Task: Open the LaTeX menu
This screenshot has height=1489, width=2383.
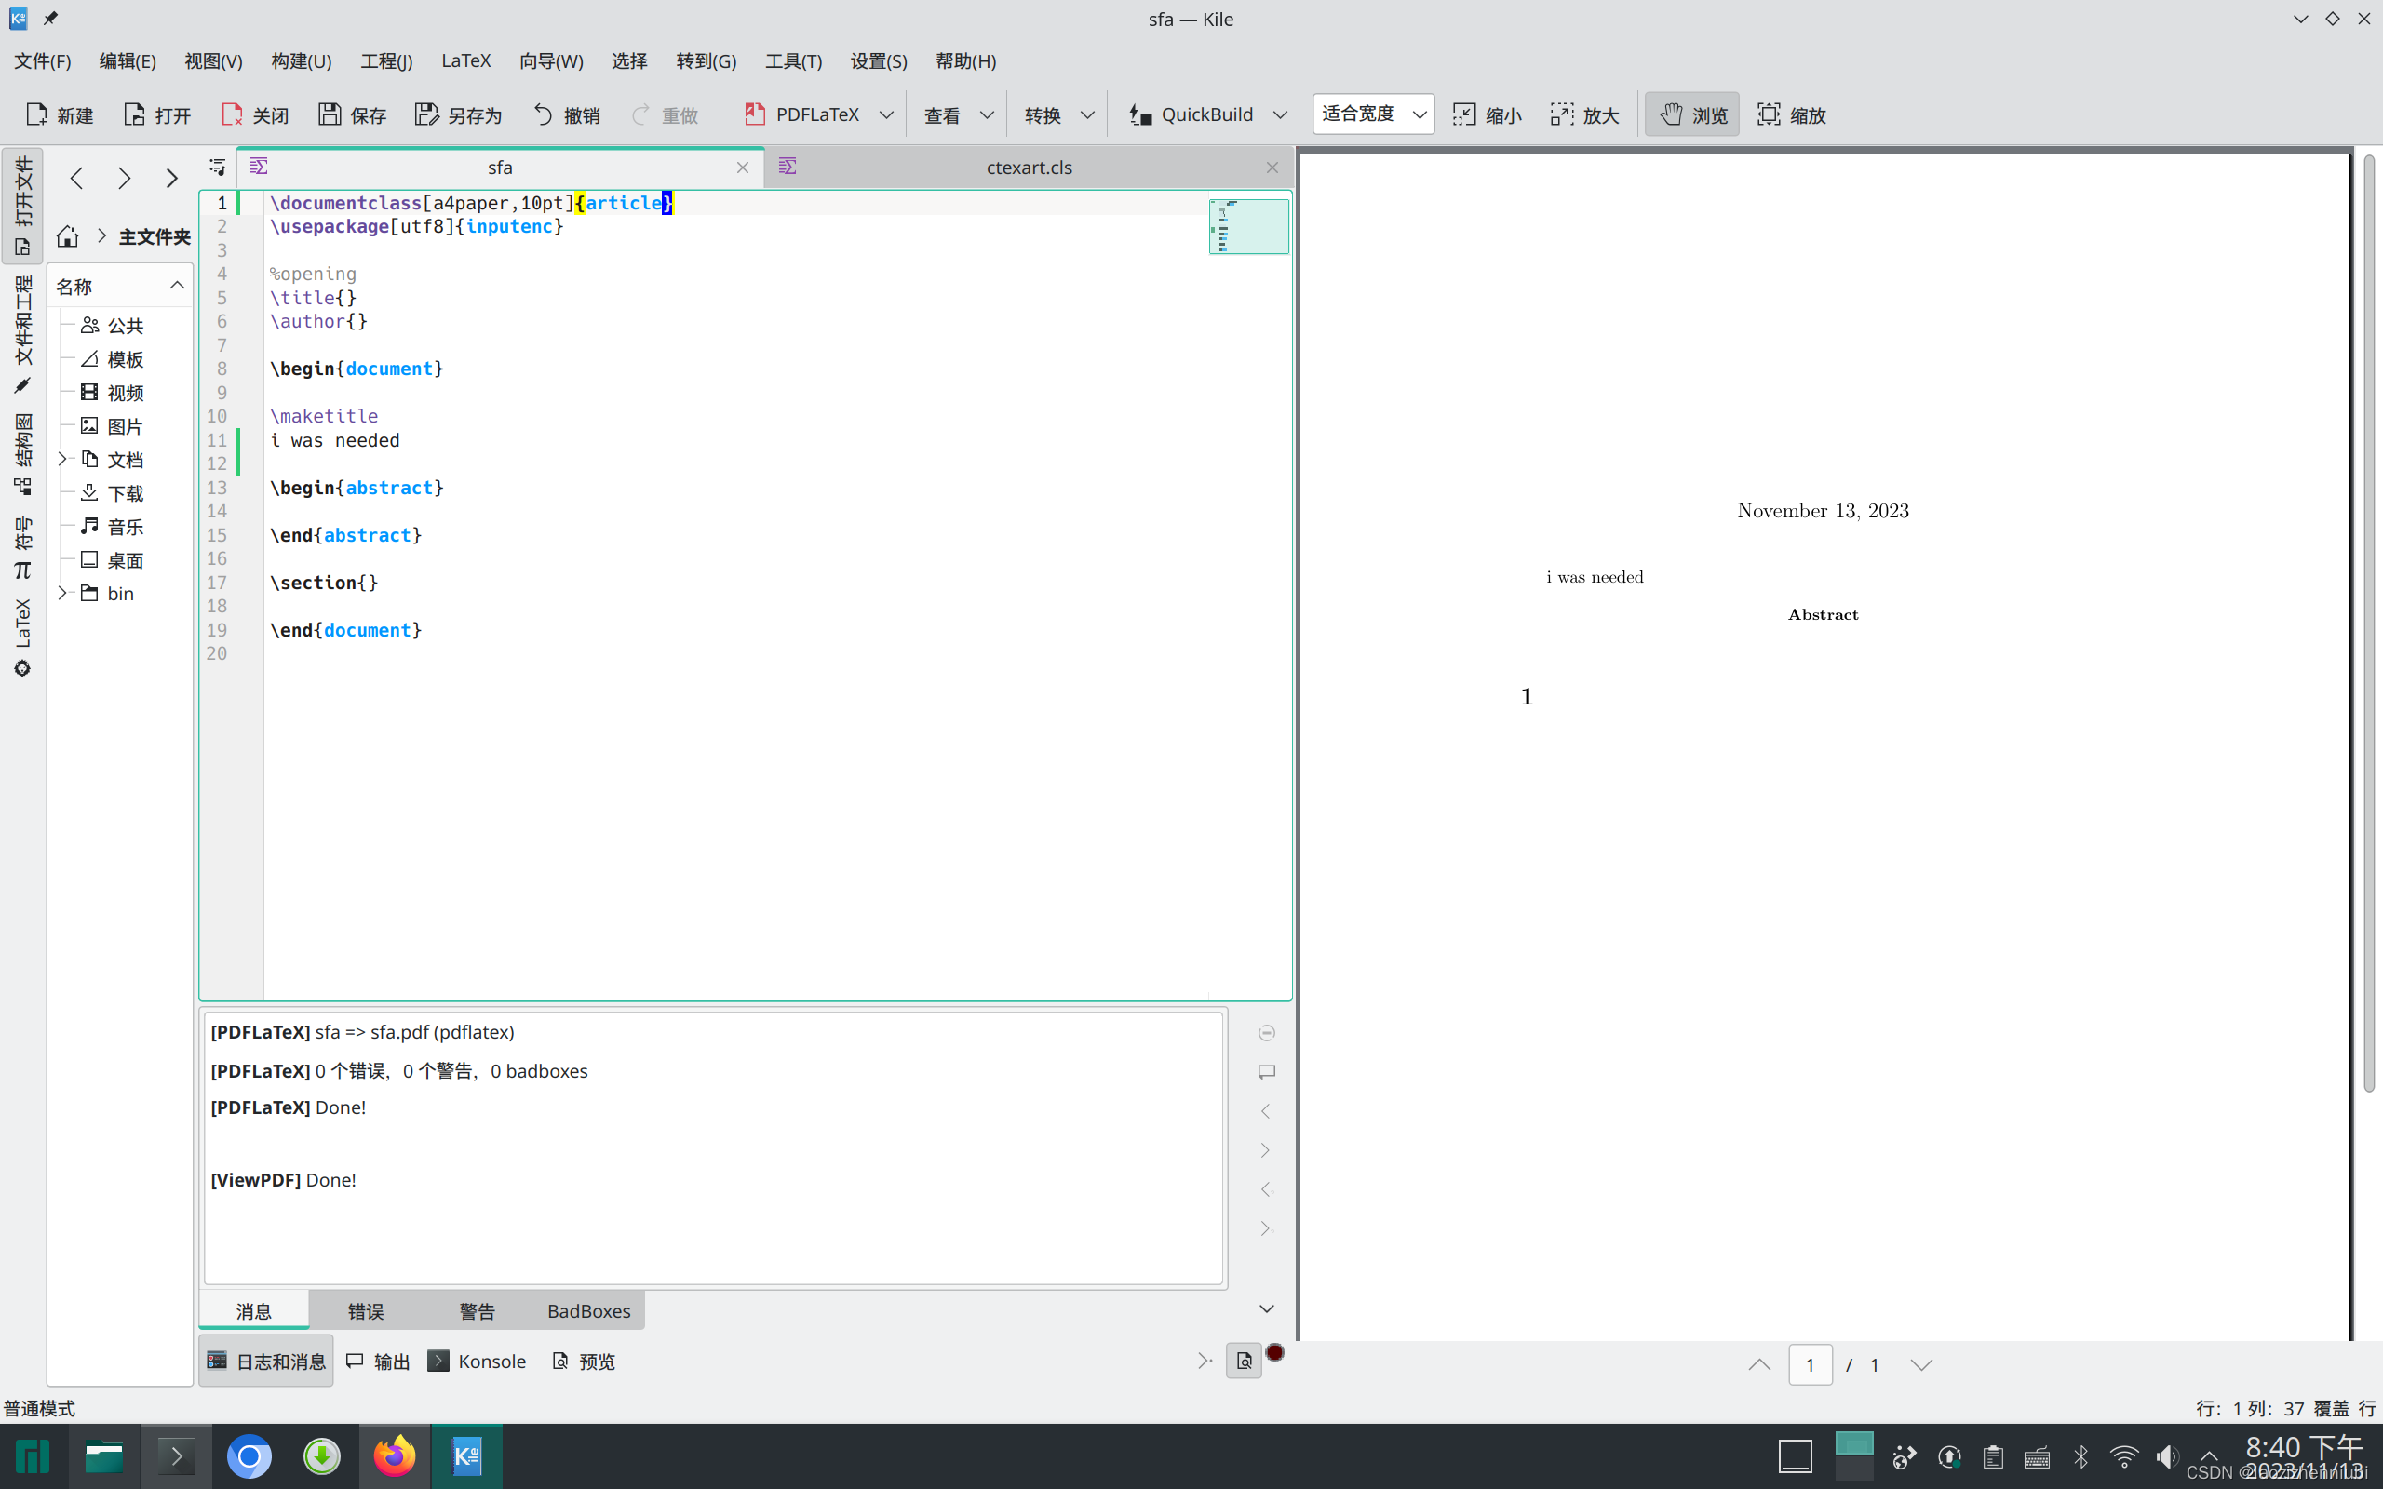Action: pos(464,61)
